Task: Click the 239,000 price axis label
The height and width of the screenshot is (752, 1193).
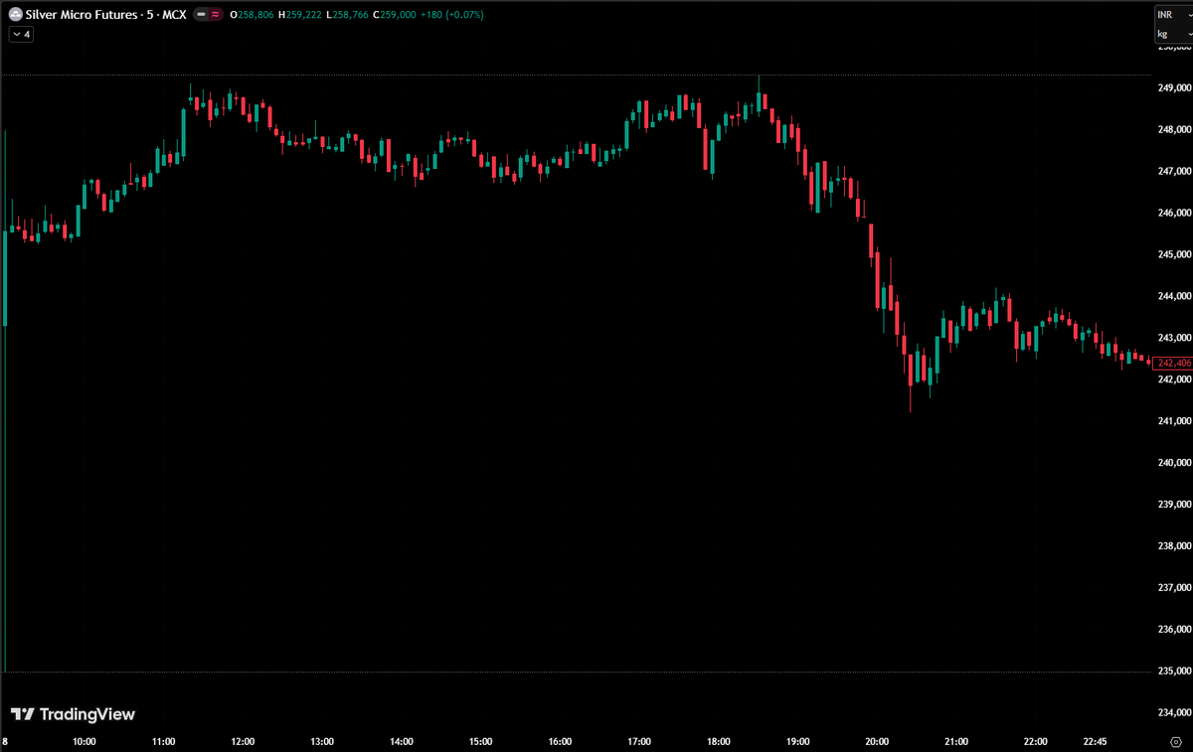Action: pyautogui.click(x=1173, y=505)
